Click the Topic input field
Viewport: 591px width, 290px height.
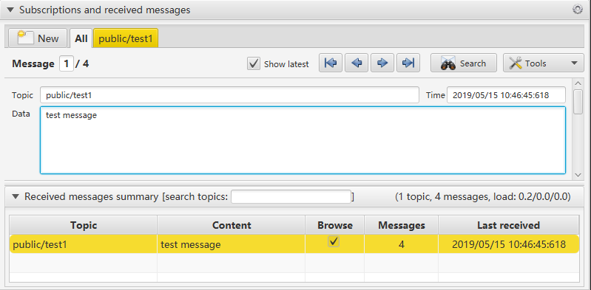coord(229,95)
